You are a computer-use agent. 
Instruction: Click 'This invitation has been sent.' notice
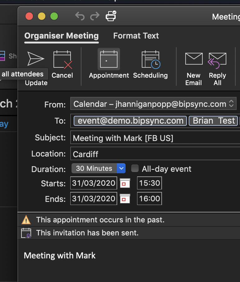pos(87,233)
